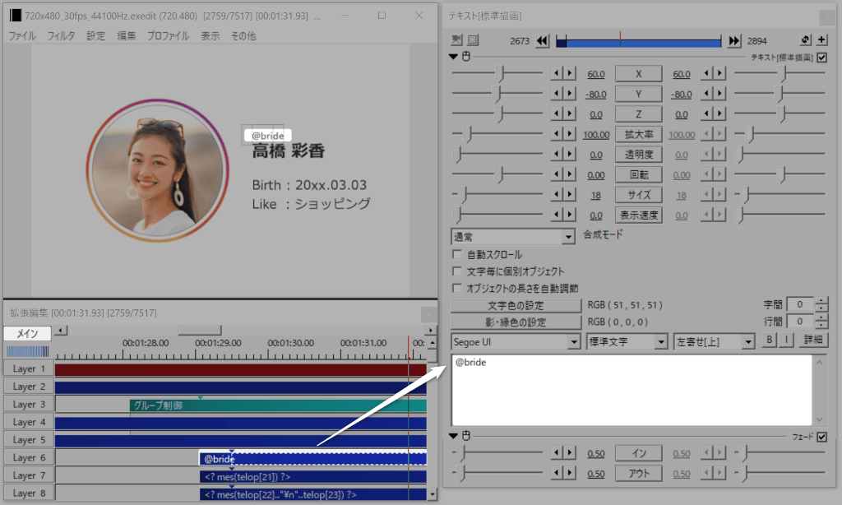Open the Segoe UI font dropdown
Viewport: 842px width, 505px height.
(516, 341)
